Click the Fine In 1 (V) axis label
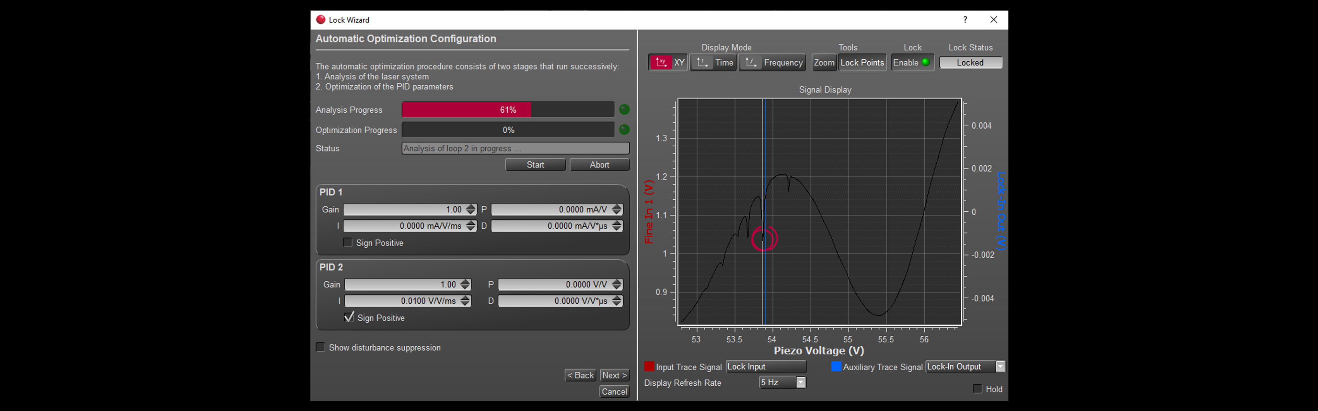The image size is (1318, 411). [649, 212]
